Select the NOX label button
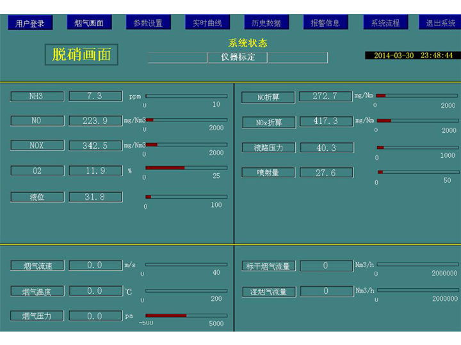Viewport: 461px width, 345px height. tap(37, 145)
